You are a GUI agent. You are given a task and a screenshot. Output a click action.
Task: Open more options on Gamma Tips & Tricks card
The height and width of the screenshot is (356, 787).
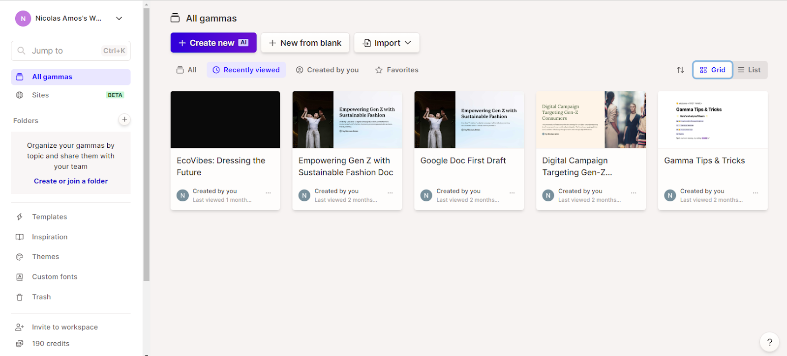755,193
